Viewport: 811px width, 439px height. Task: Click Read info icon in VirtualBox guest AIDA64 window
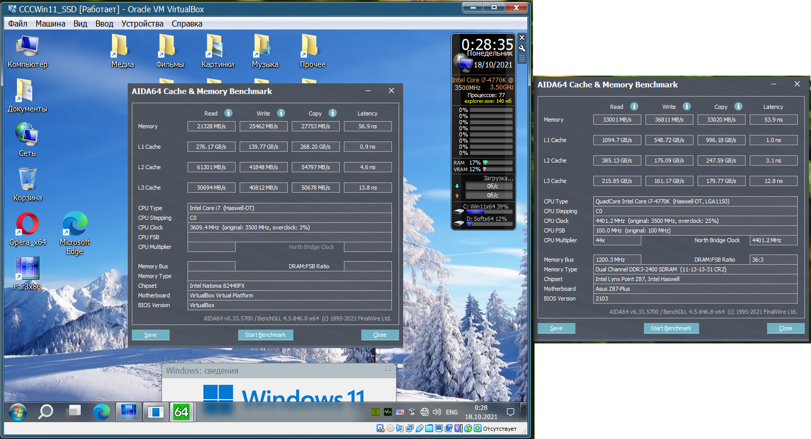(228, 113)
